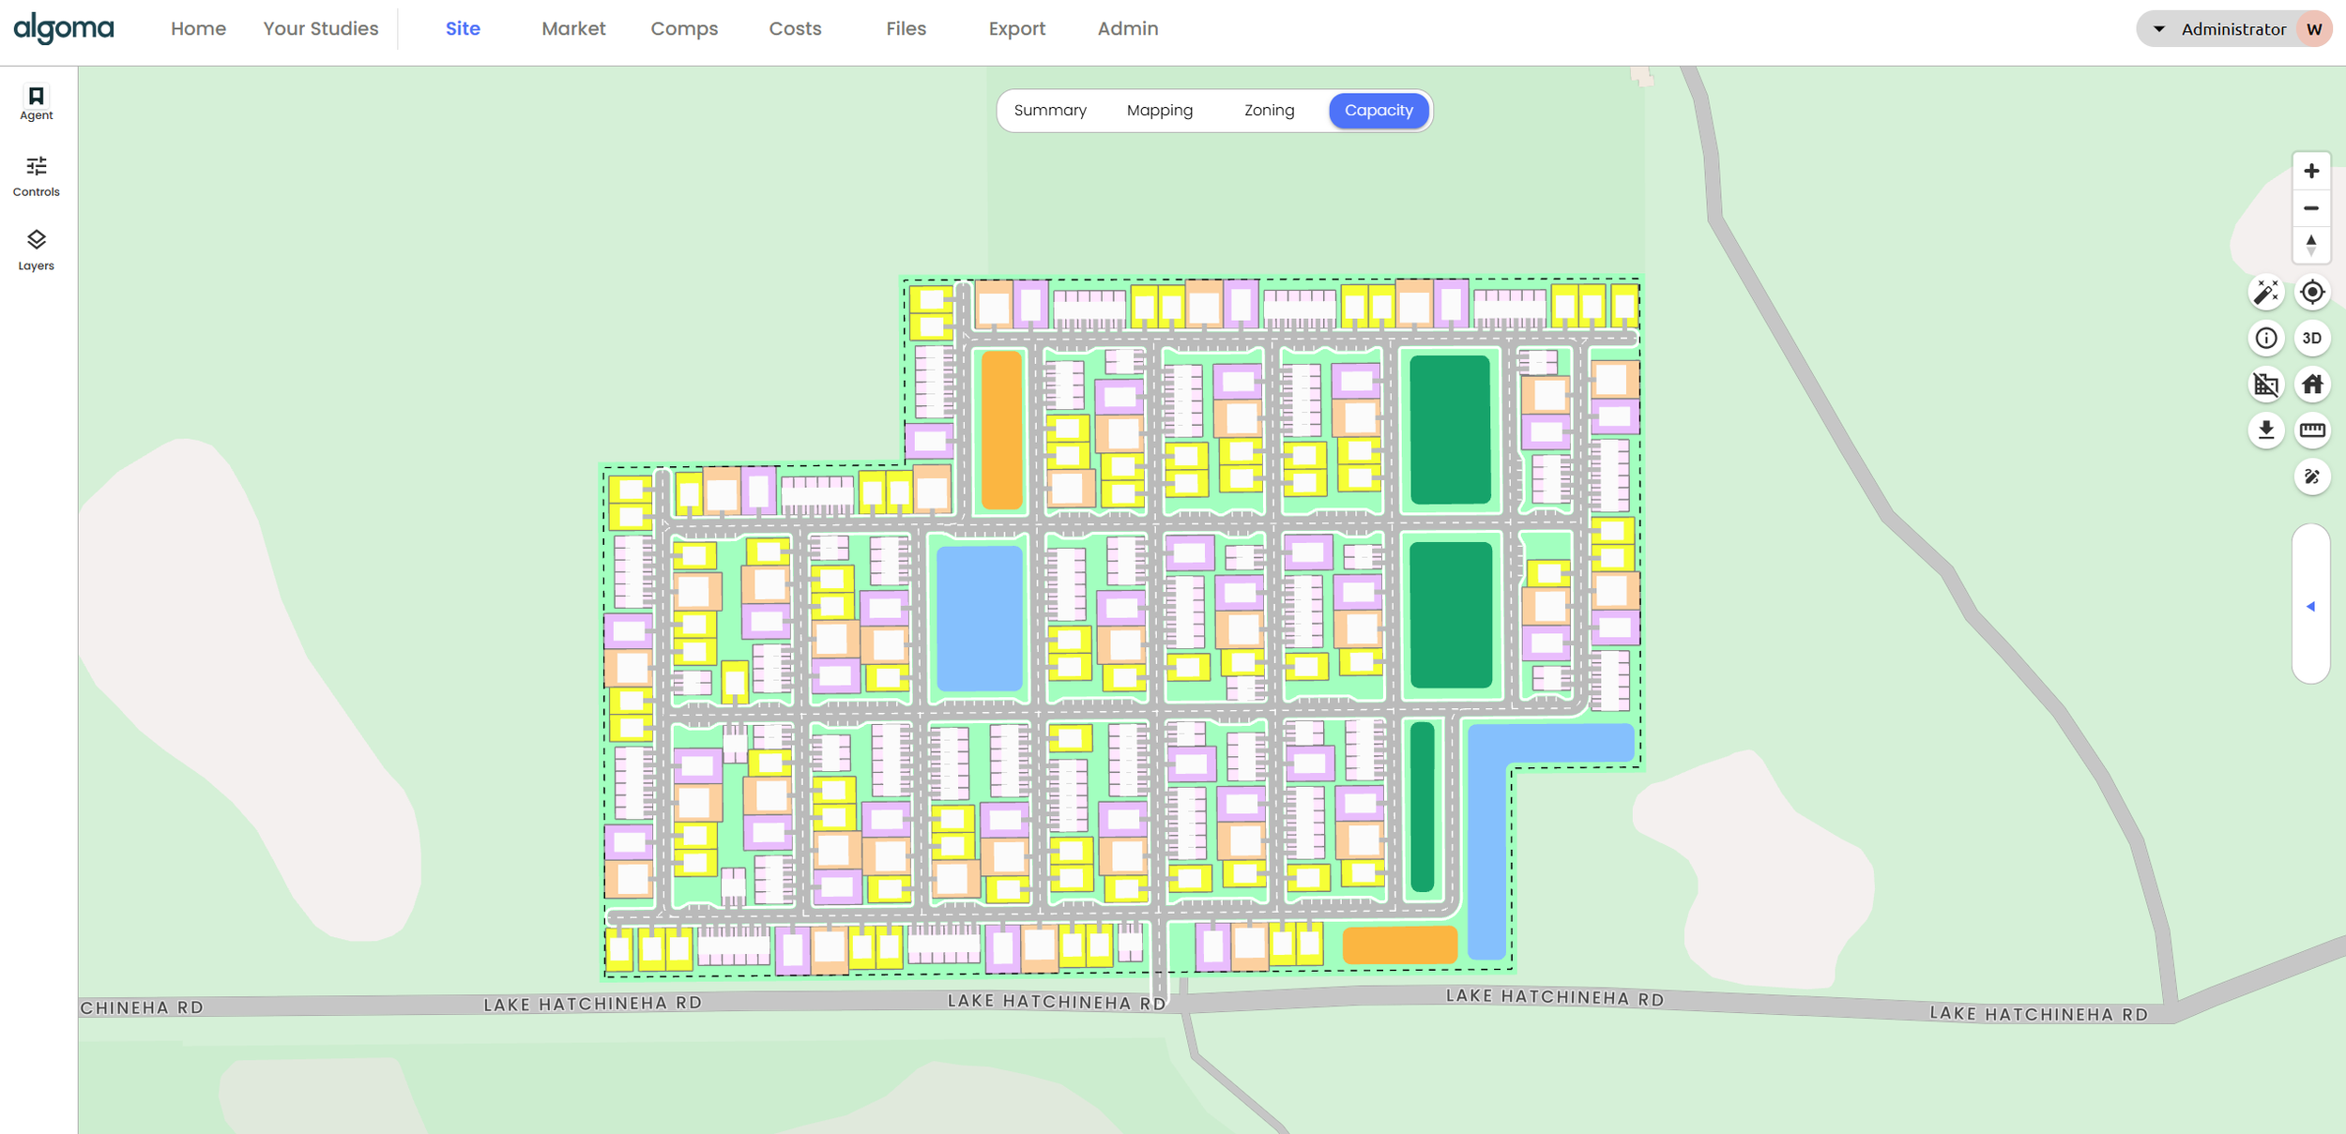Image resolution: width=2346 pixels, height=1134 pixels.
Task: Go to the algoma logo home
Action: (x=64, y=28)
